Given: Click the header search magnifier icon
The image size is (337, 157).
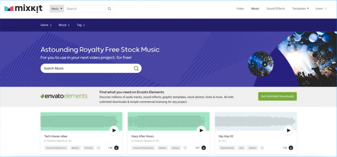Looking at the screenshot, I should tap(110, 9).
